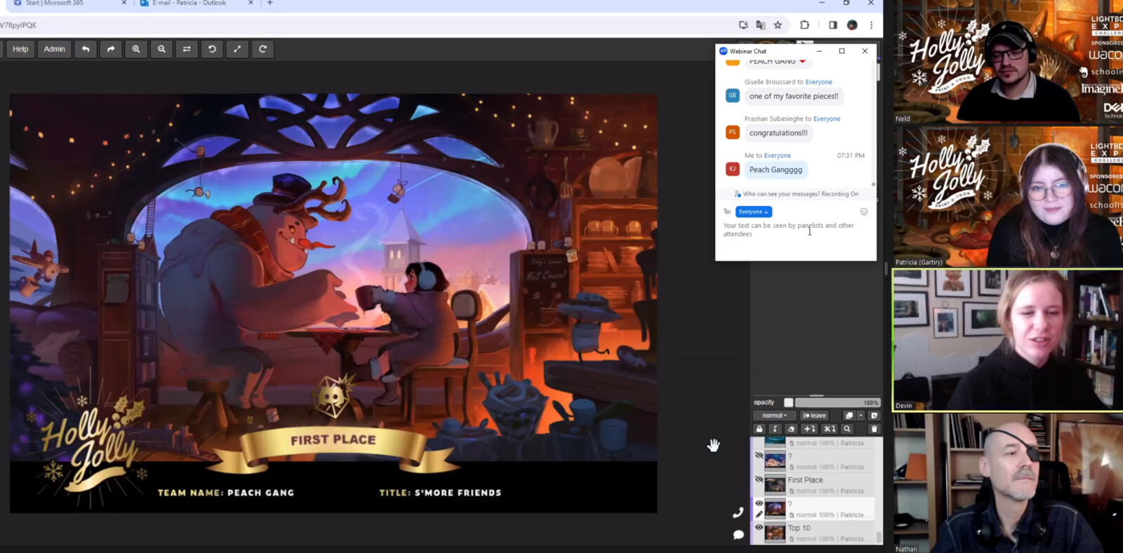The image size is (1123, 553).
Task: Click the install app icon in address bar
Action: (743, 25)
